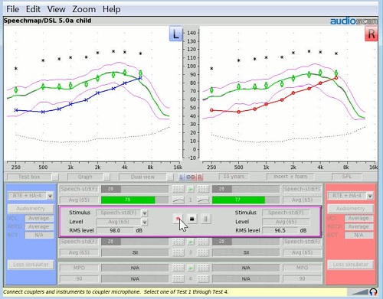Click left-ear dotted icon next to Test 3 play

click(x=178, y=242)
